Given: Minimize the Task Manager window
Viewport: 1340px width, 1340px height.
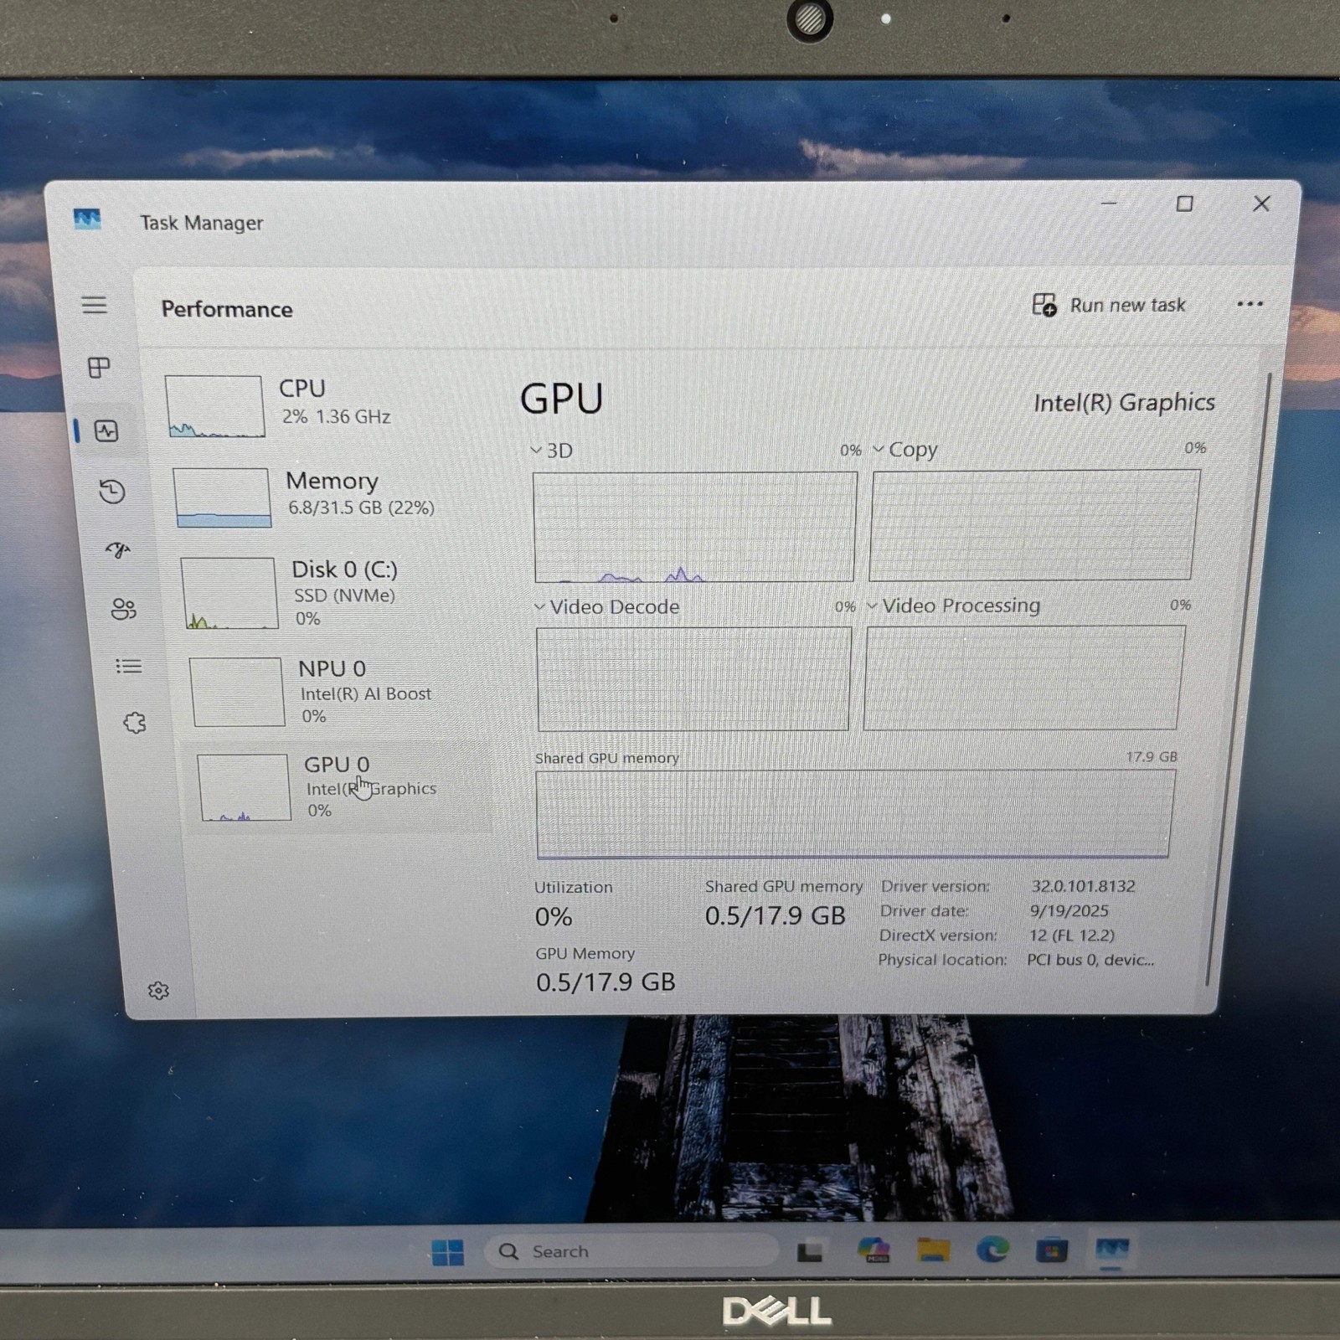Looking at the screenshot, I should tap(1109, 204).
